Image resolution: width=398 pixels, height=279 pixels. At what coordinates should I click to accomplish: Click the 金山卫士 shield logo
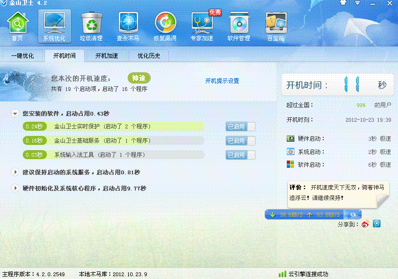point(4,3)
